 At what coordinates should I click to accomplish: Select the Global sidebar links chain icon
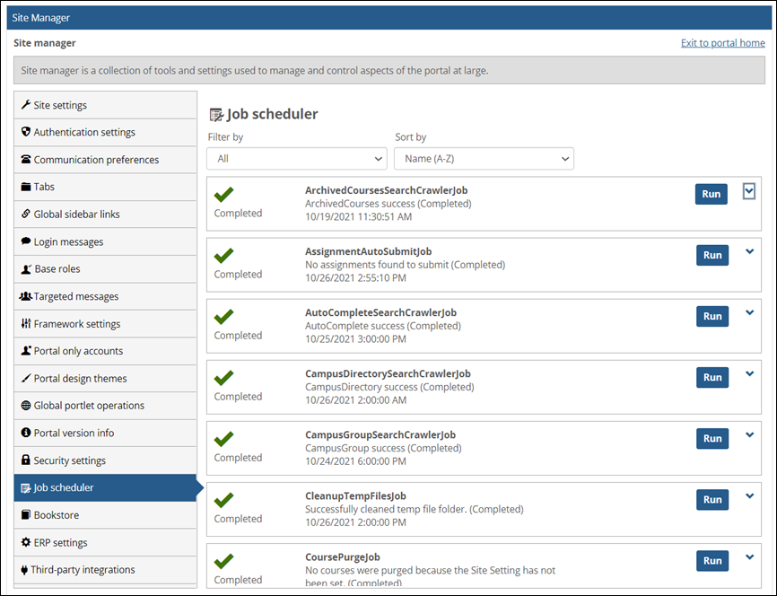[x=28, y=214]
